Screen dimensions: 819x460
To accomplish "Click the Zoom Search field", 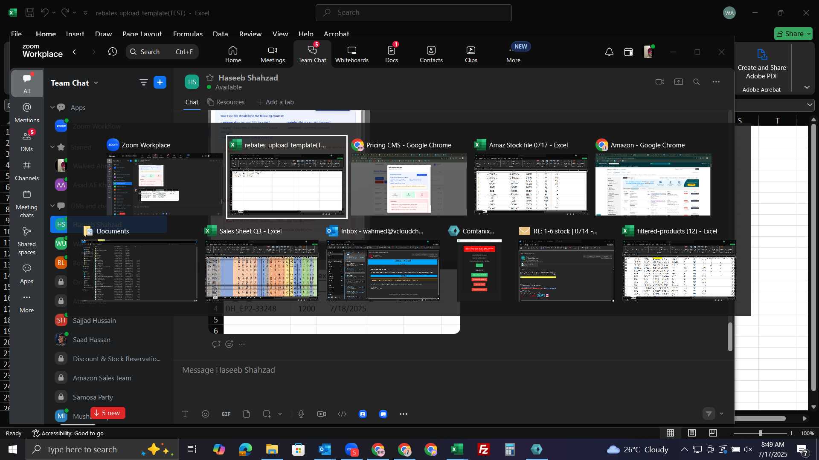I will click(162, 52).
